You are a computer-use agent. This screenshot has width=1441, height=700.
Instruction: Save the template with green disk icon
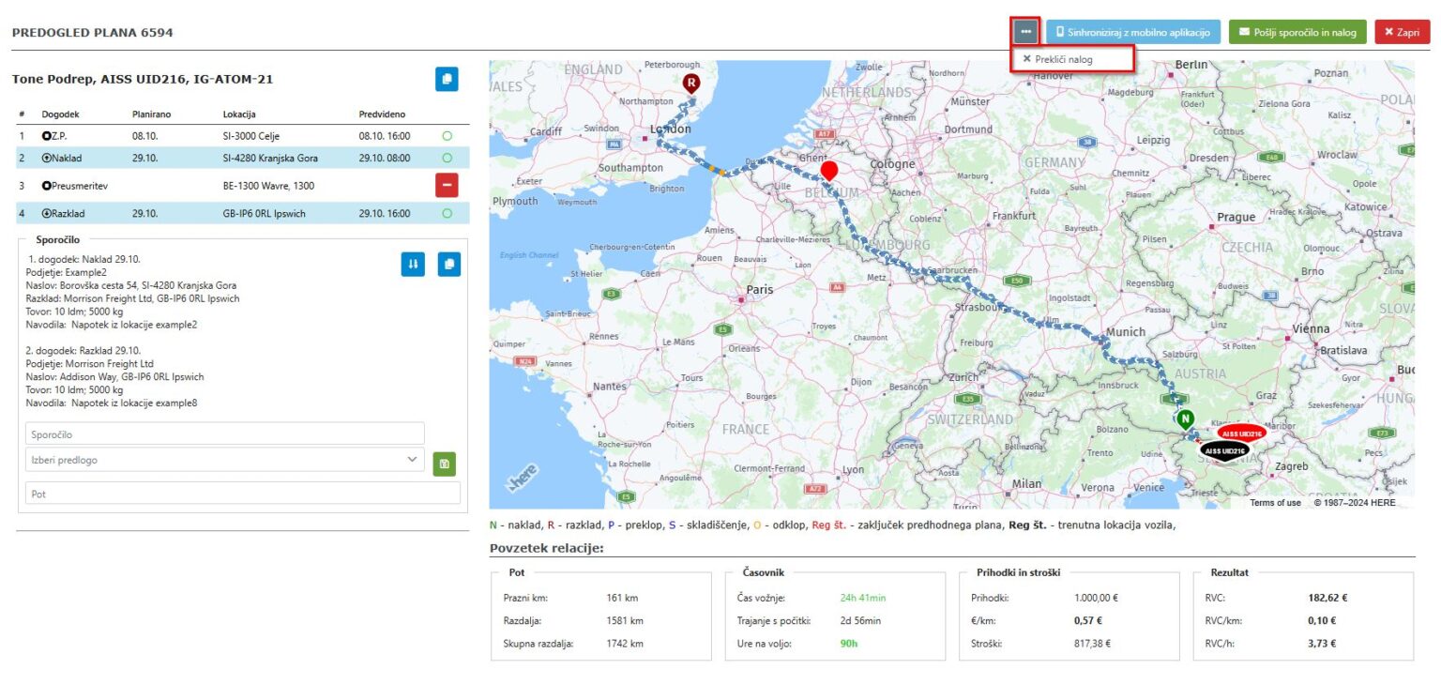point(444,464)
